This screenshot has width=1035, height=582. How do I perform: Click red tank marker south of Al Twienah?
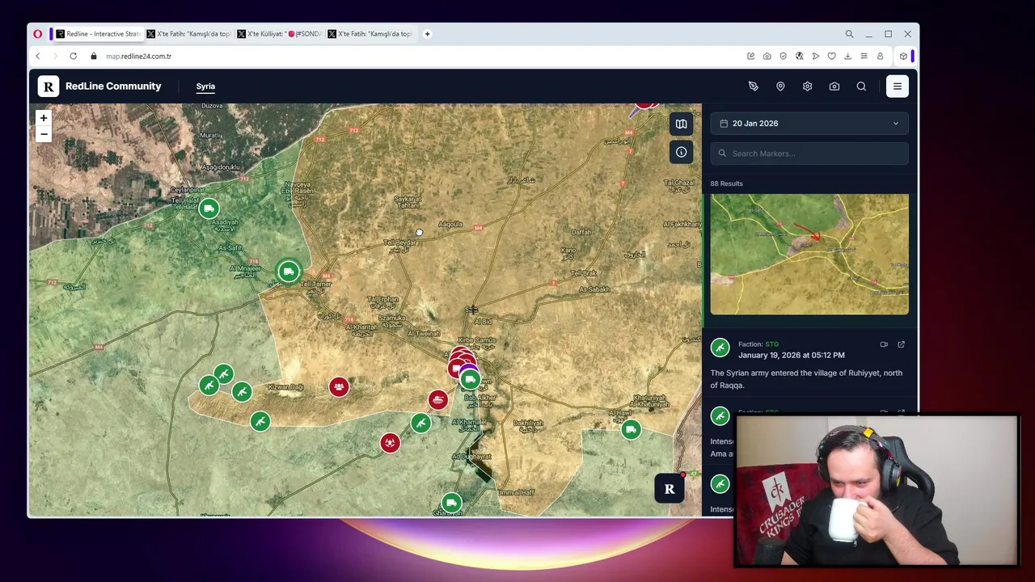(437, 399)
